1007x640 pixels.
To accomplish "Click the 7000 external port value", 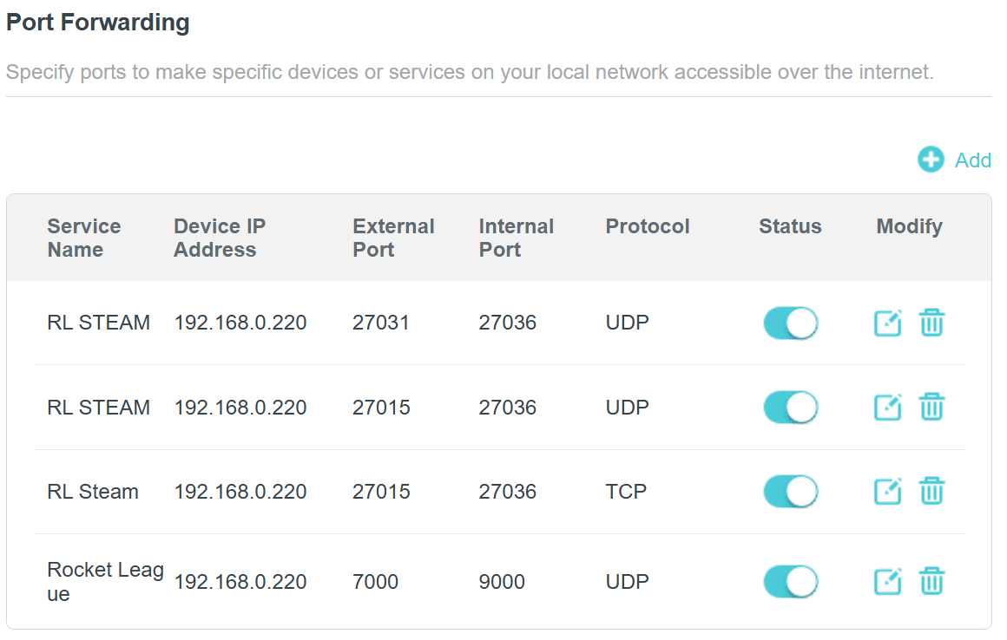I will [x=375, y=581].
